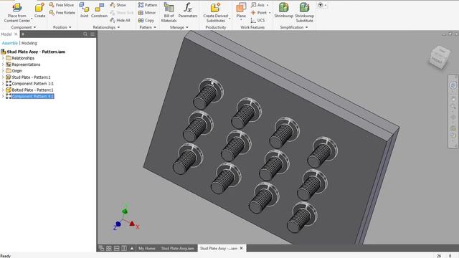This screenshot has width=459, height=258.
Task: Click Hide All relationships tool
Action: point(120,20)
